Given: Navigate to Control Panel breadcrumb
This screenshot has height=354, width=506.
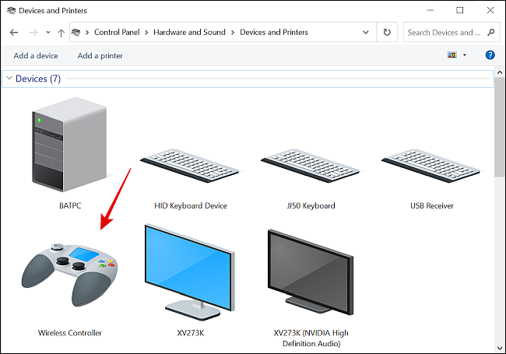Looking at the screenshot, I should click(117, 32).
